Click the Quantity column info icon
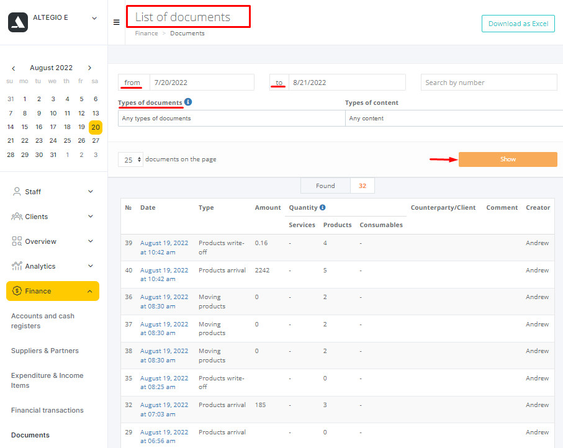This screenshot has width=563, height=448. [x=322, y=207]
